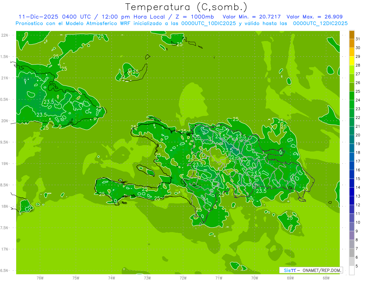Click the yellow legend swatch between 28 and 29
The width and height of the screenshot is (366, 282).
(x=352, y=61)
